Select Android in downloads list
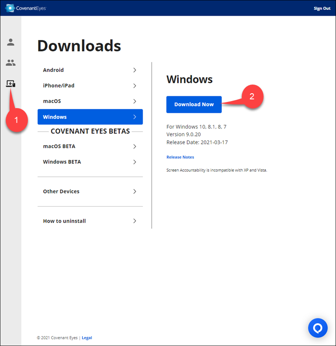The image size is (336, 346). click(x=90, y=70)
